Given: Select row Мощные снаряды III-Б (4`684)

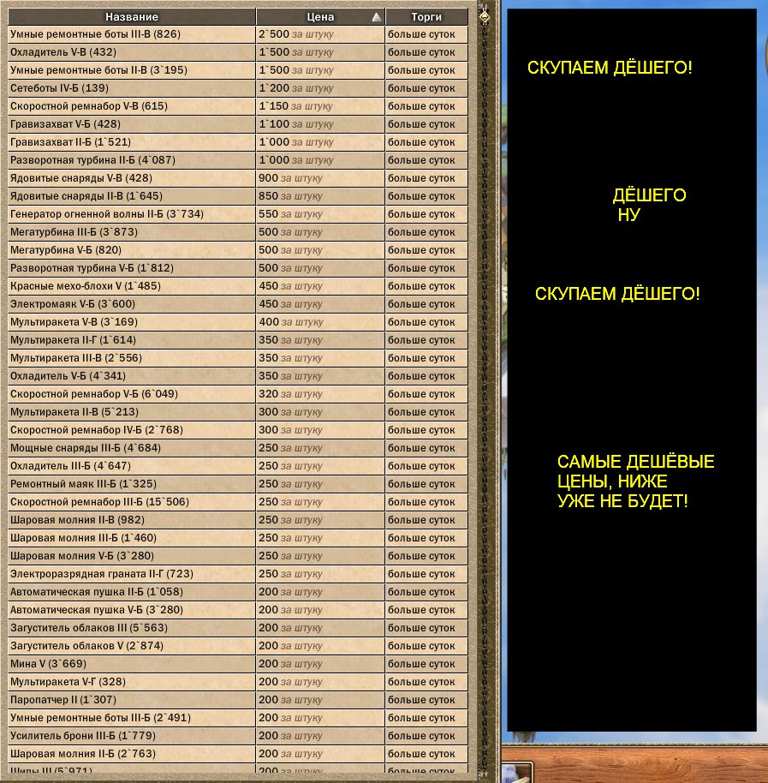Looking at the screenshot, I should (x=238, y=448).
